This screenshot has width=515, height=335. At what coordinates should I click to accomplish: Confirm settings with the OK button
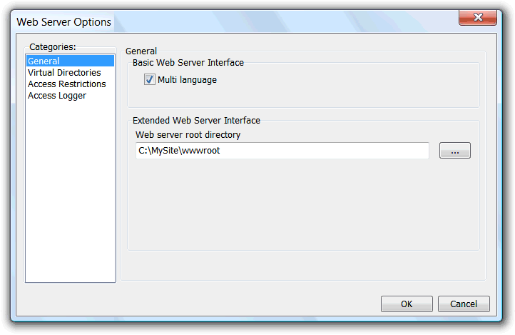tap(407, 304)
